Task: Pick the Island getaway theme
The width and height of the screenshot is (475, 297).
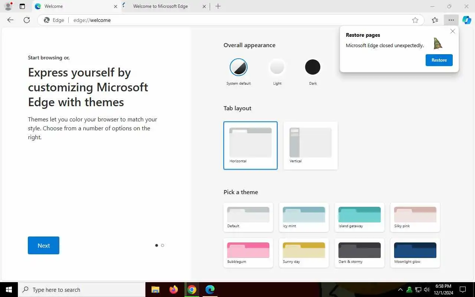Action: click(360, 217)
